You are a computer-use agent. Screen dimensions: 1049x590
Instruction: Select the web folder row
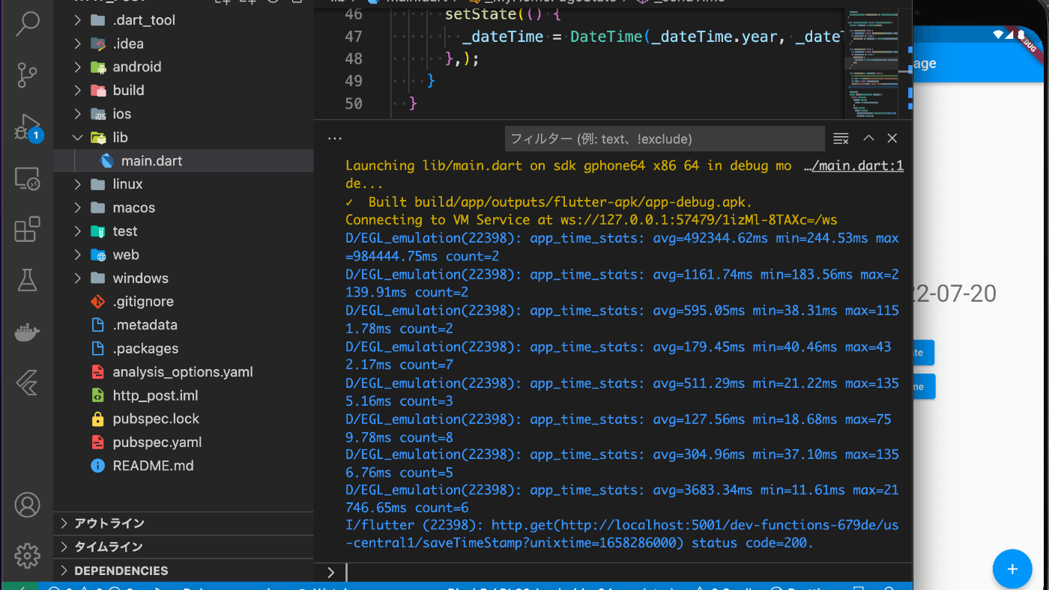(184, 255)
